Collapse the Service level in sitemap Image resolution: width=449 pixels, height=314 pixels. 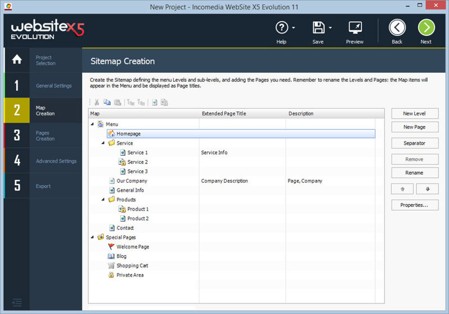(x=103, y=143)
